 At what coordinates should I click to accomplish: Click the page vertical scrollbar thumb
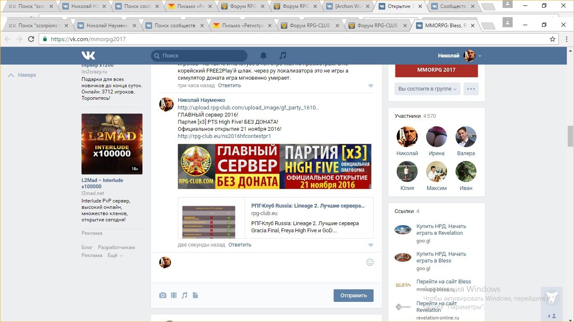570,136
